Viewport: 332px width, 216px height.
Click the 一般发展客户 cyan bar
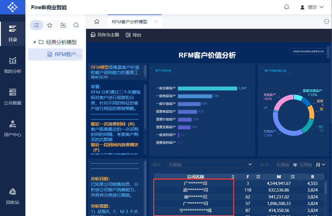click(x=208, y=88)
